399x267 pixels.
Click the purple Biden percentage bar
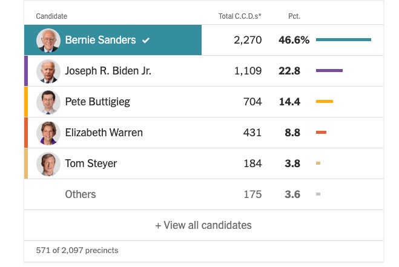point(329,71)
